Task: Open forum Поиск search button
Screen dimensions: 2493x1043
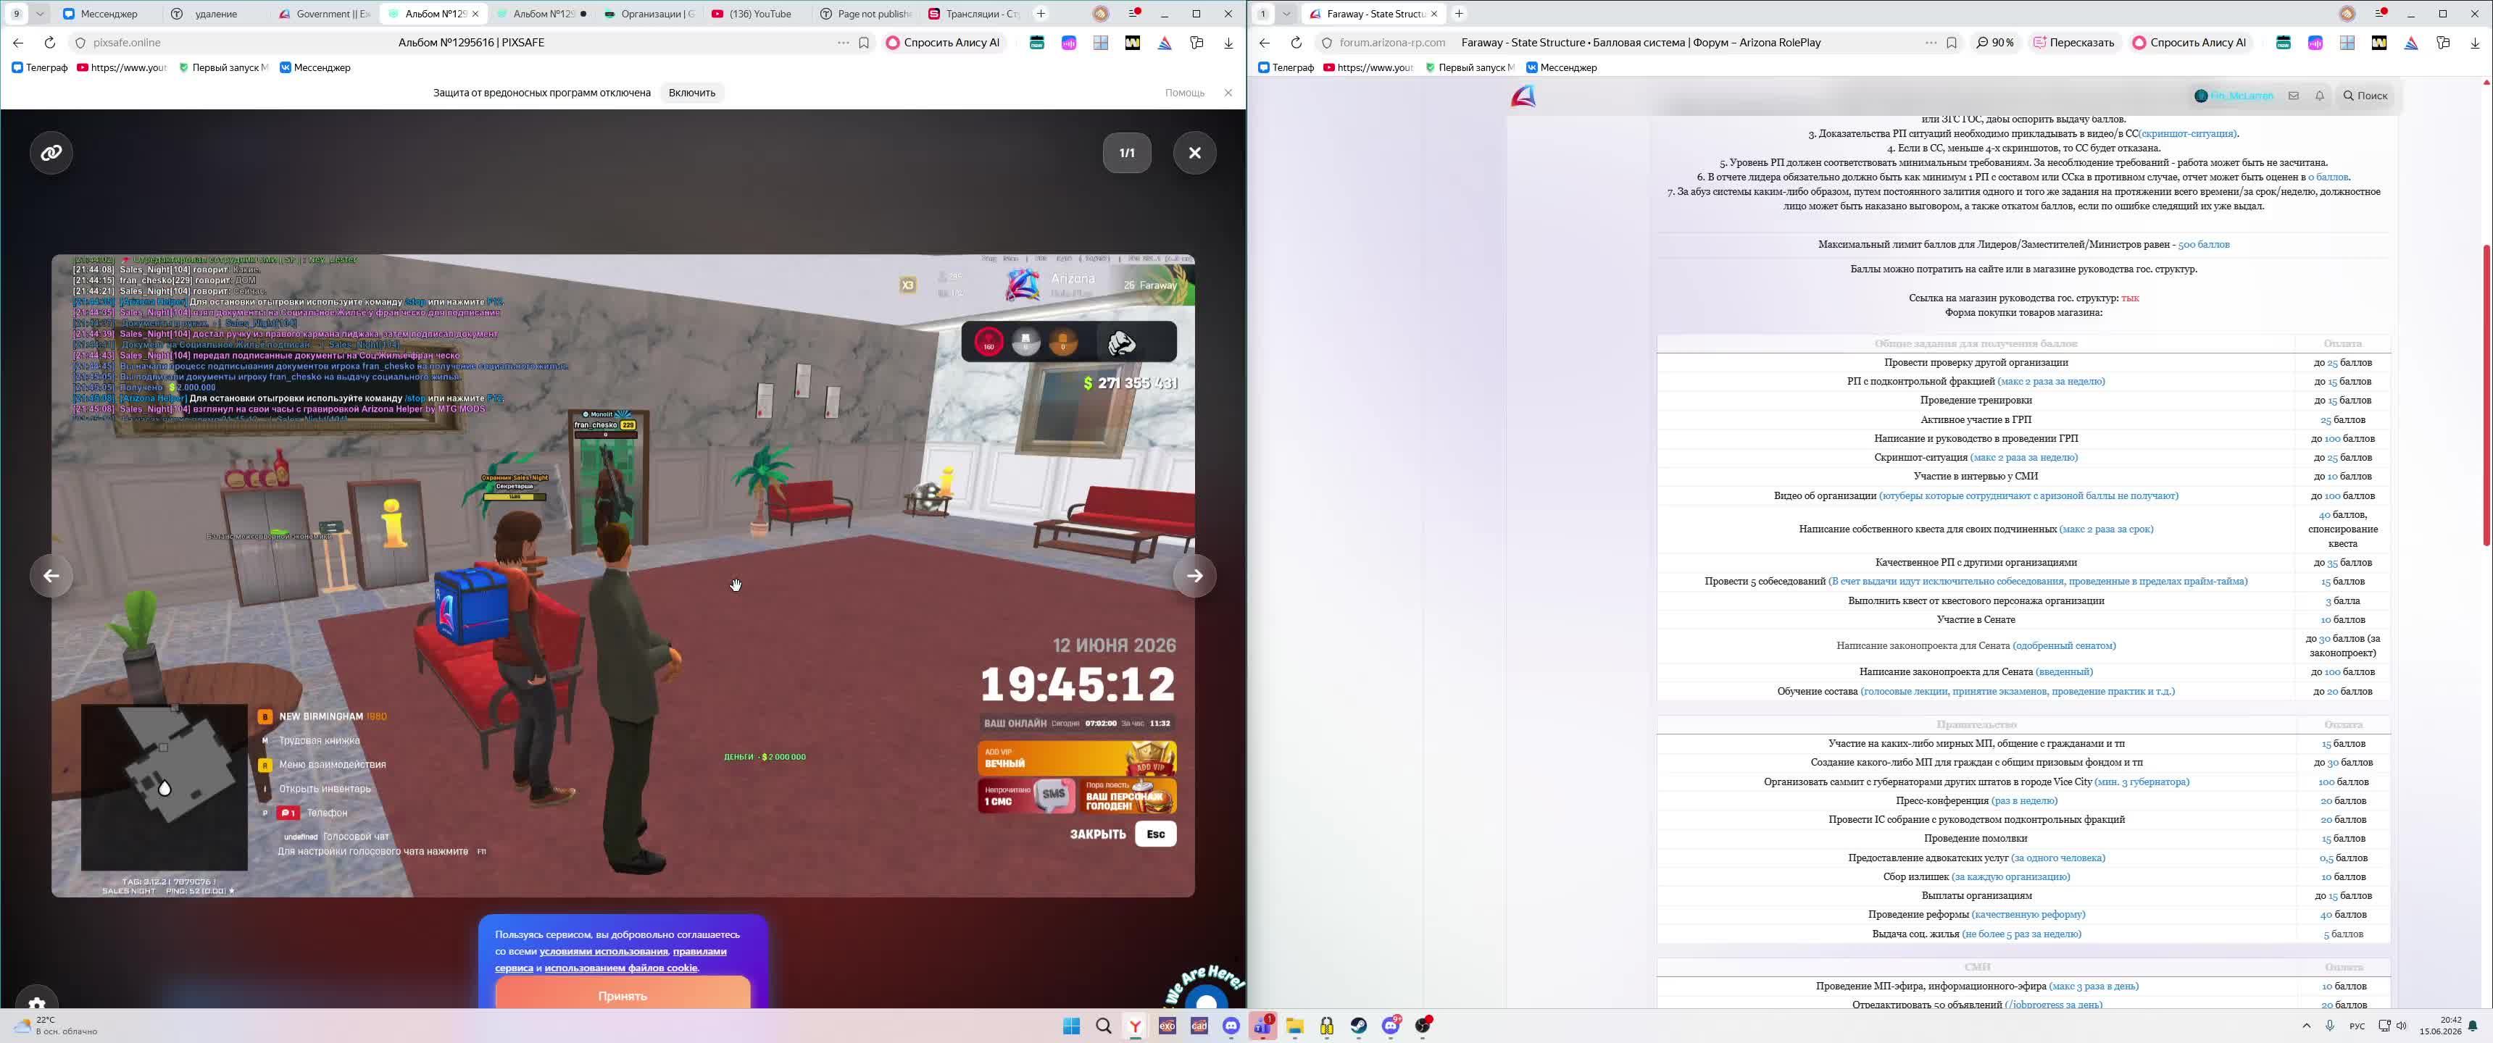Action: pyautogui.click(x=2365, y=96)
